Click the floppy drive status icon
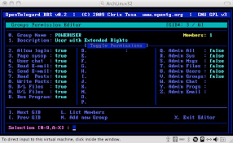Screen dimensions: 233x143 pos(175,139)
